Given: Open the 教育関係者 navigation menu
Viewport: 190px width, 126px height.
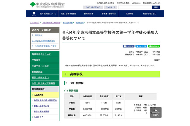Looking at the screenshot, I should click(89, 14).
